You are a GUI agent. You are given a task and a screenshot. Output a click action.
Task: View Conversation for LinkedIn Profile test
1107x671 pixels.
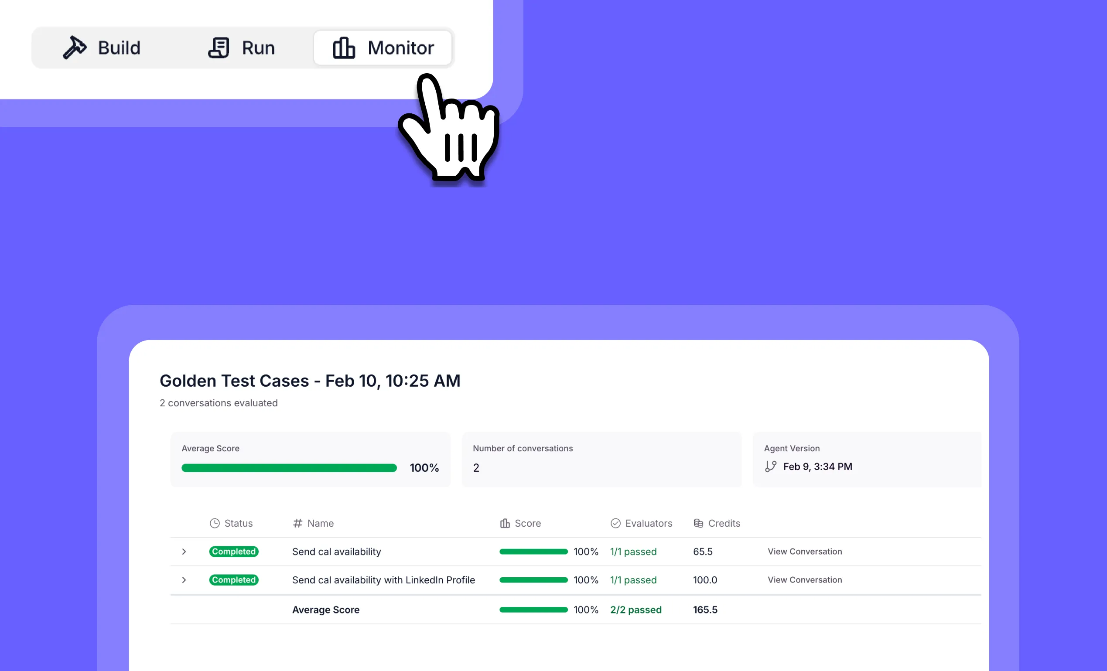[805, 580]
